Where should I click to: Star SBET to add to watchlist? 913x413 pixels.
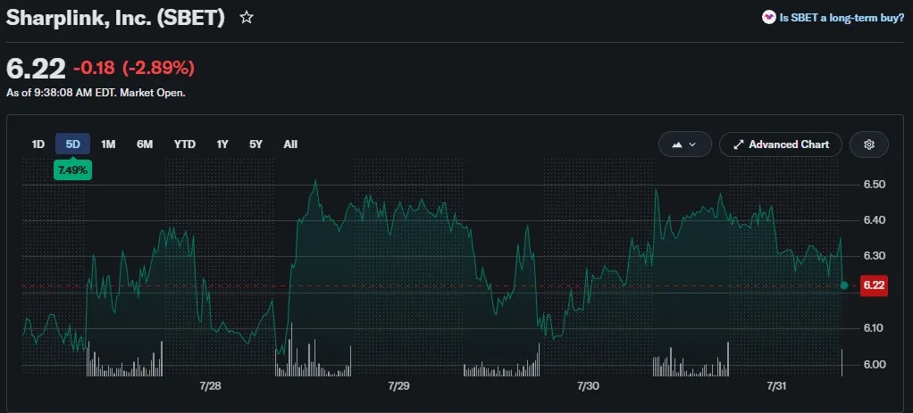247,18
